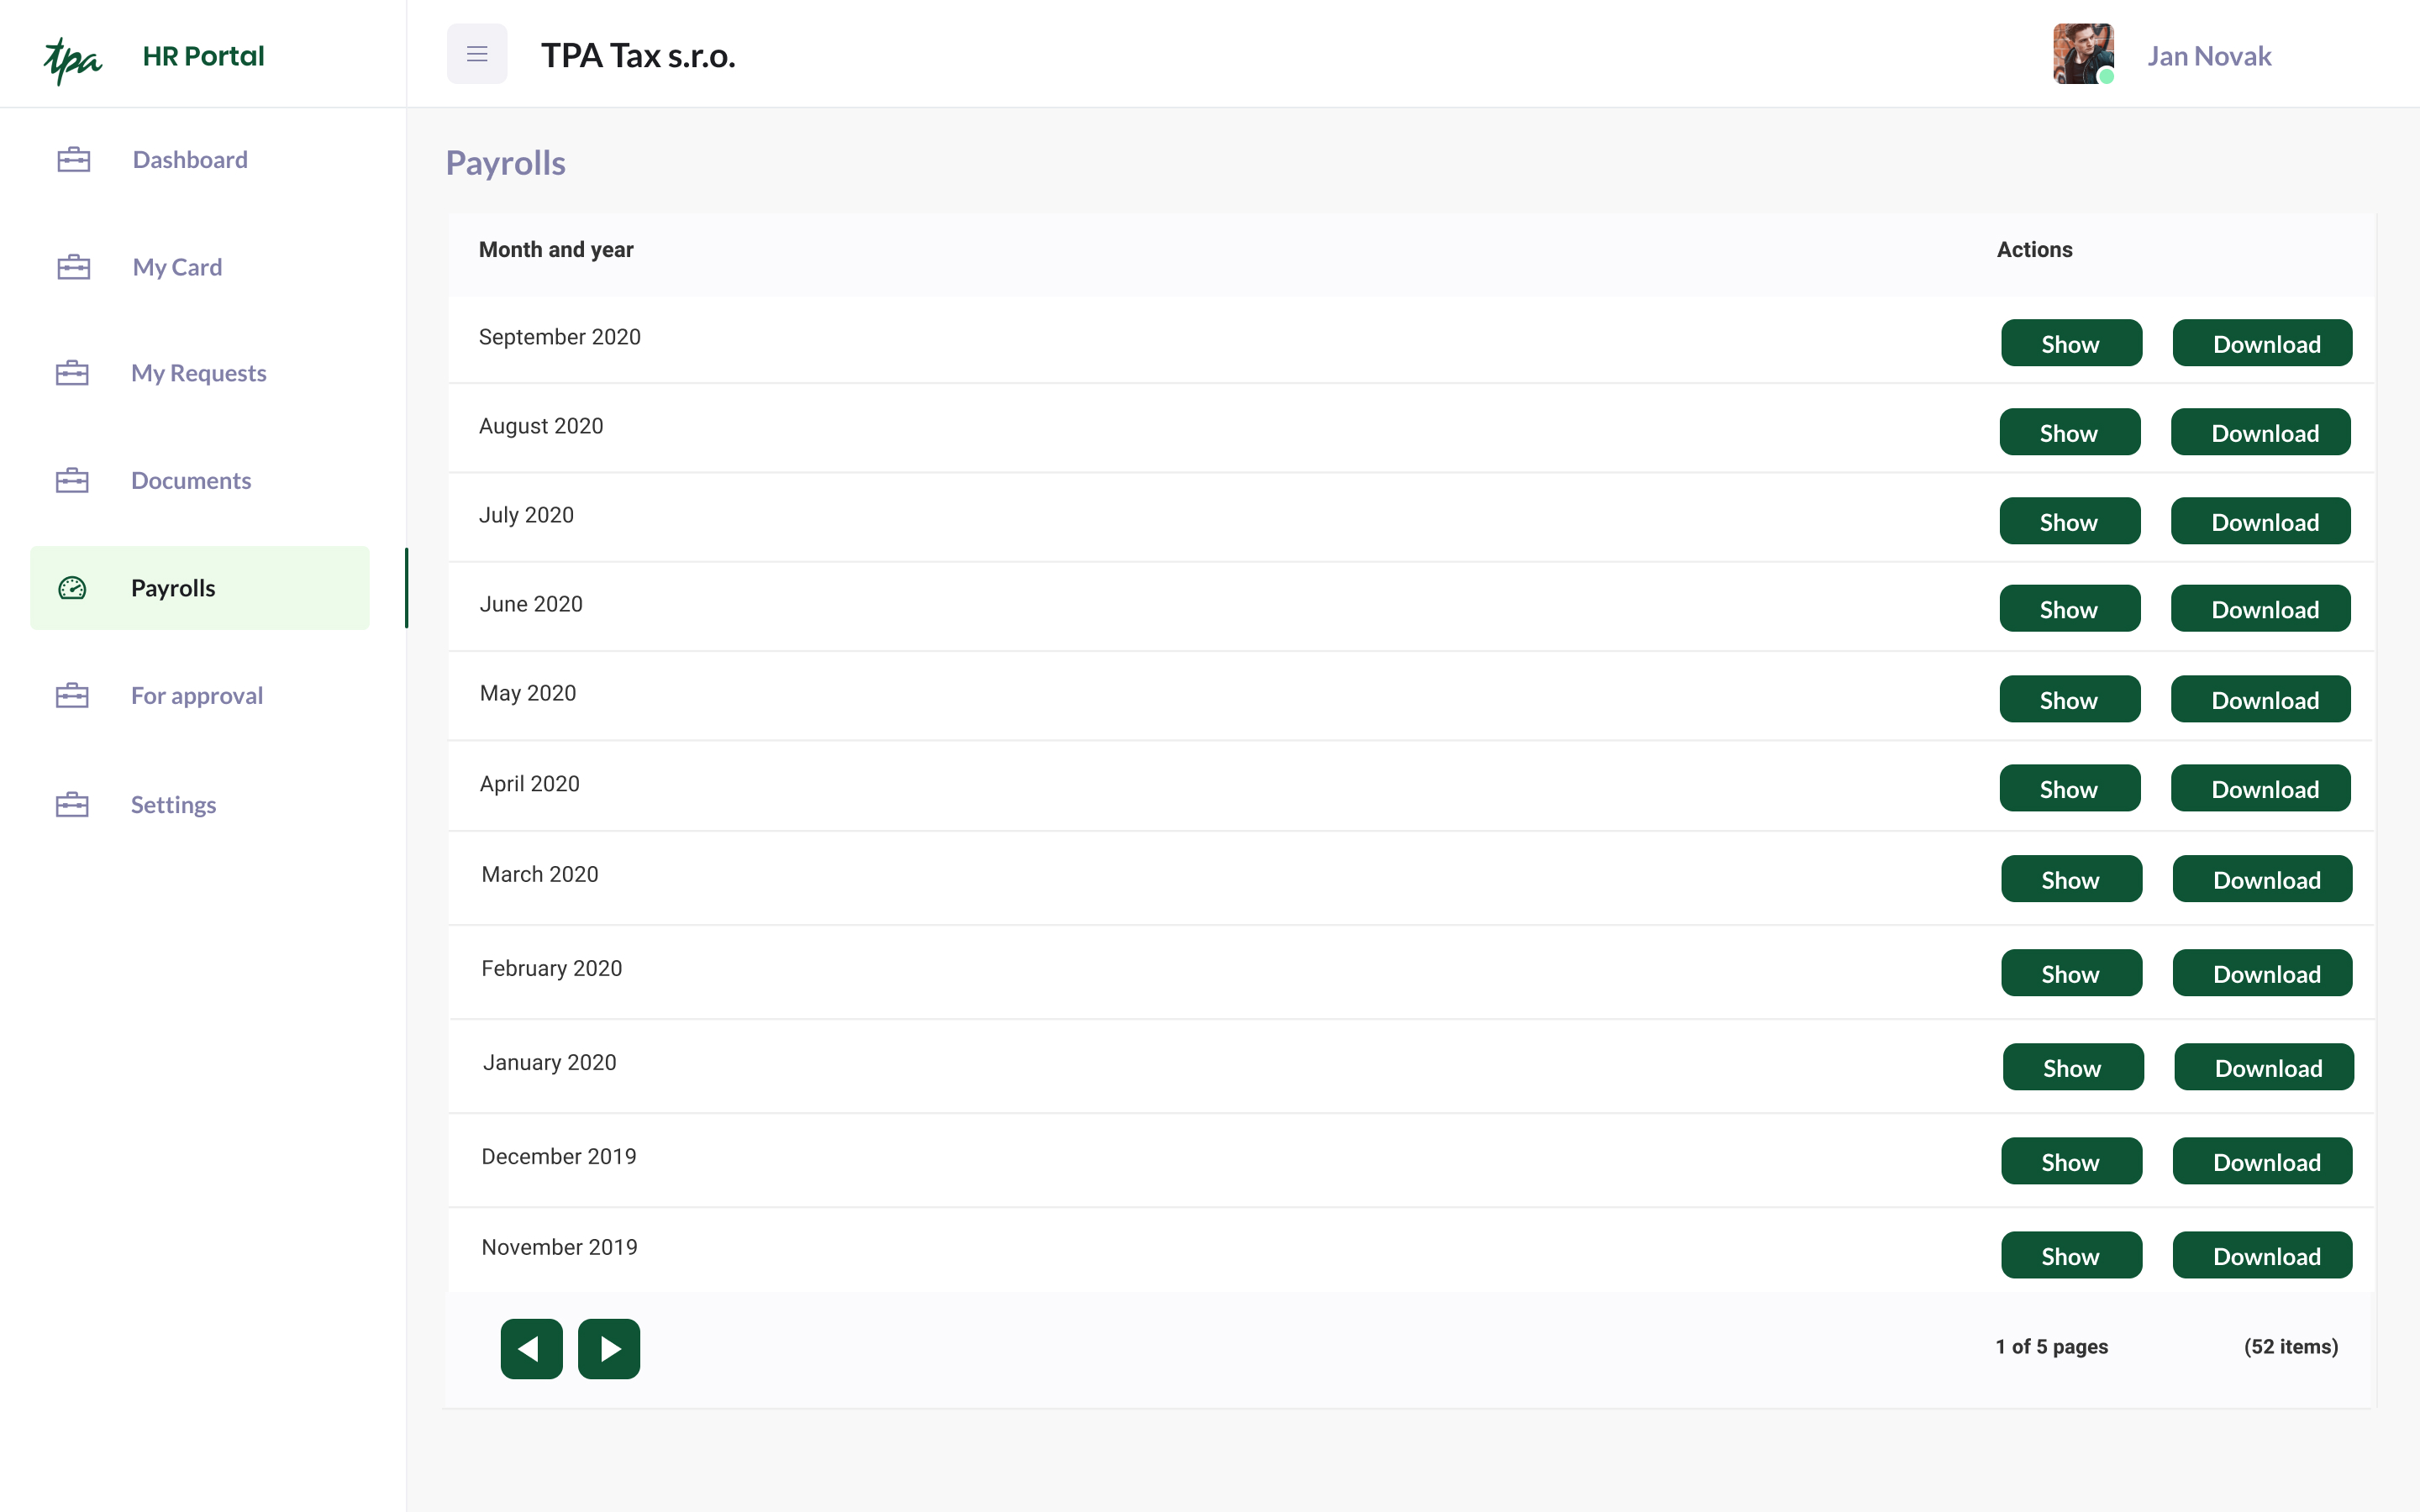Click the My Card briefcase icon

[x=74, y=267]
